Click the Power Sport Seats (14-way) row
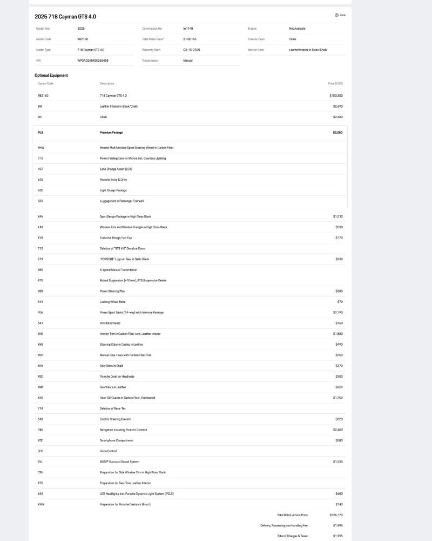Image resolution: width=432 pixels, height=541 pixels. tap(189, 312)
